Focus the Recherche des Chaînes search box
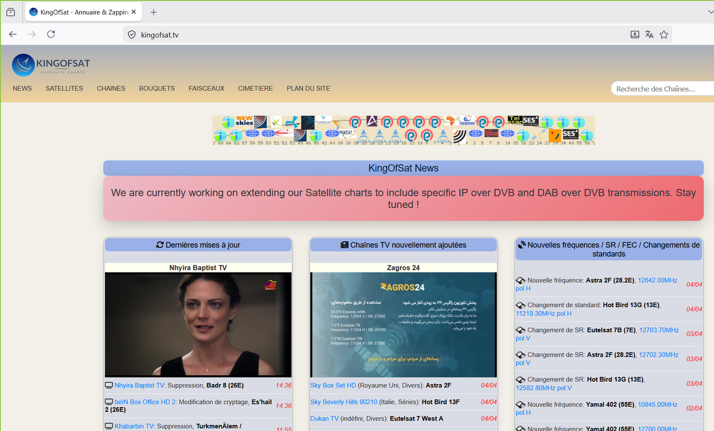The height and width of the screenshot is (431, 714). (x=662, y=89)
